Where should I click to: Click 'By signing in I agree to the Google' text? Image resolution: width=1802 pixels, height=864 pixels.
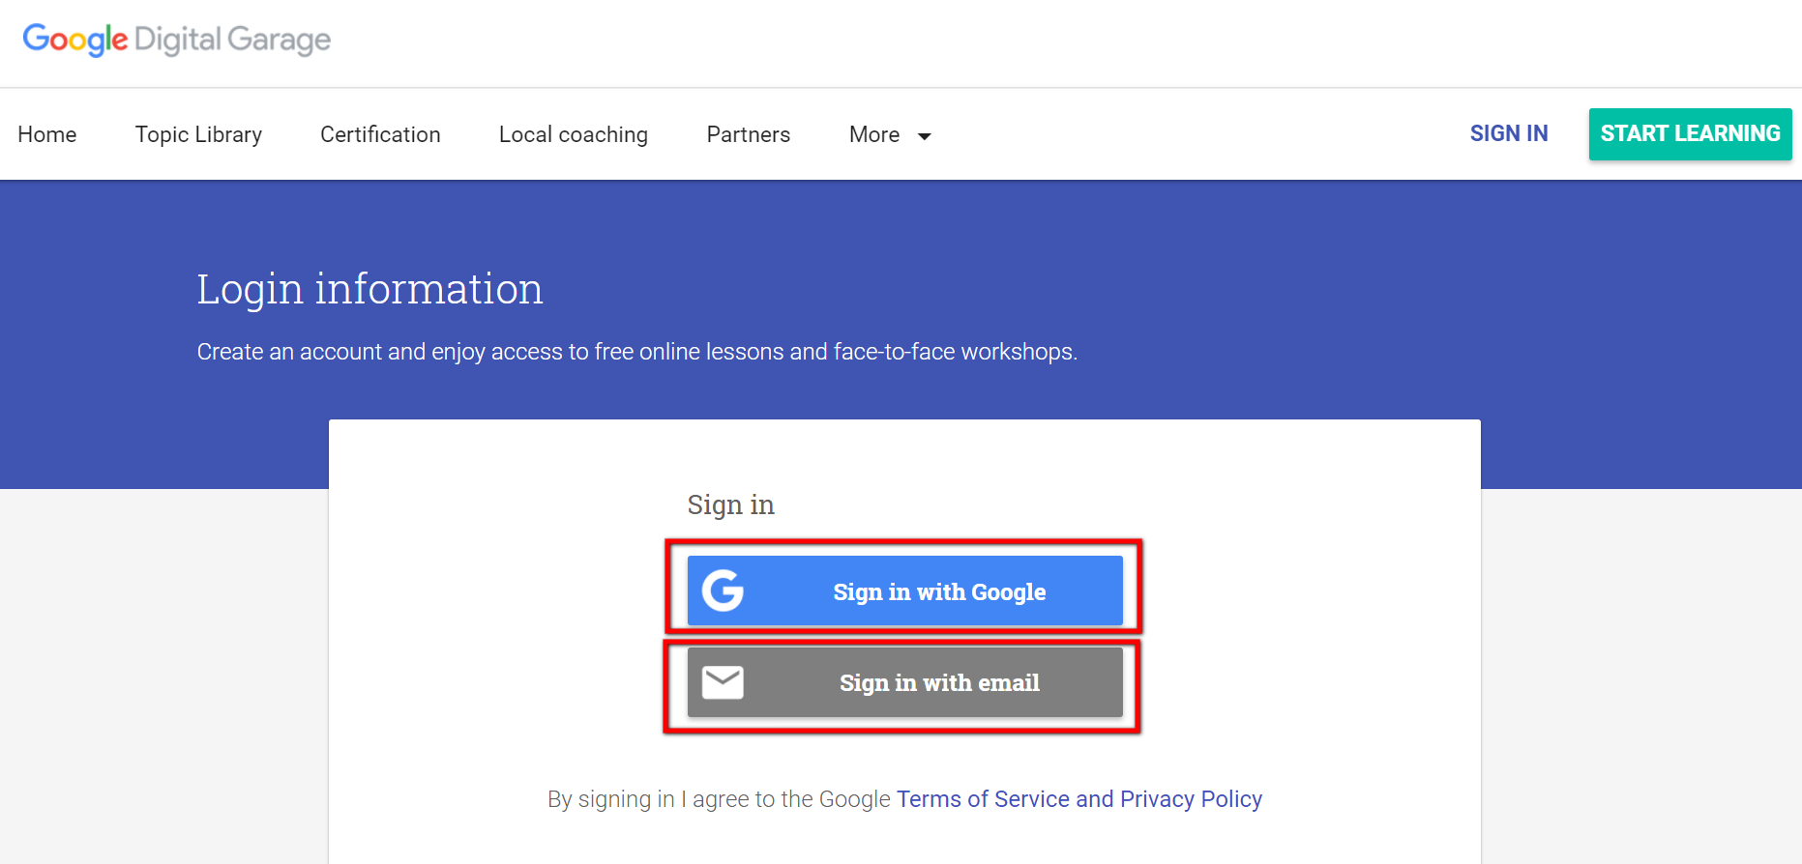tap(719, 799)
